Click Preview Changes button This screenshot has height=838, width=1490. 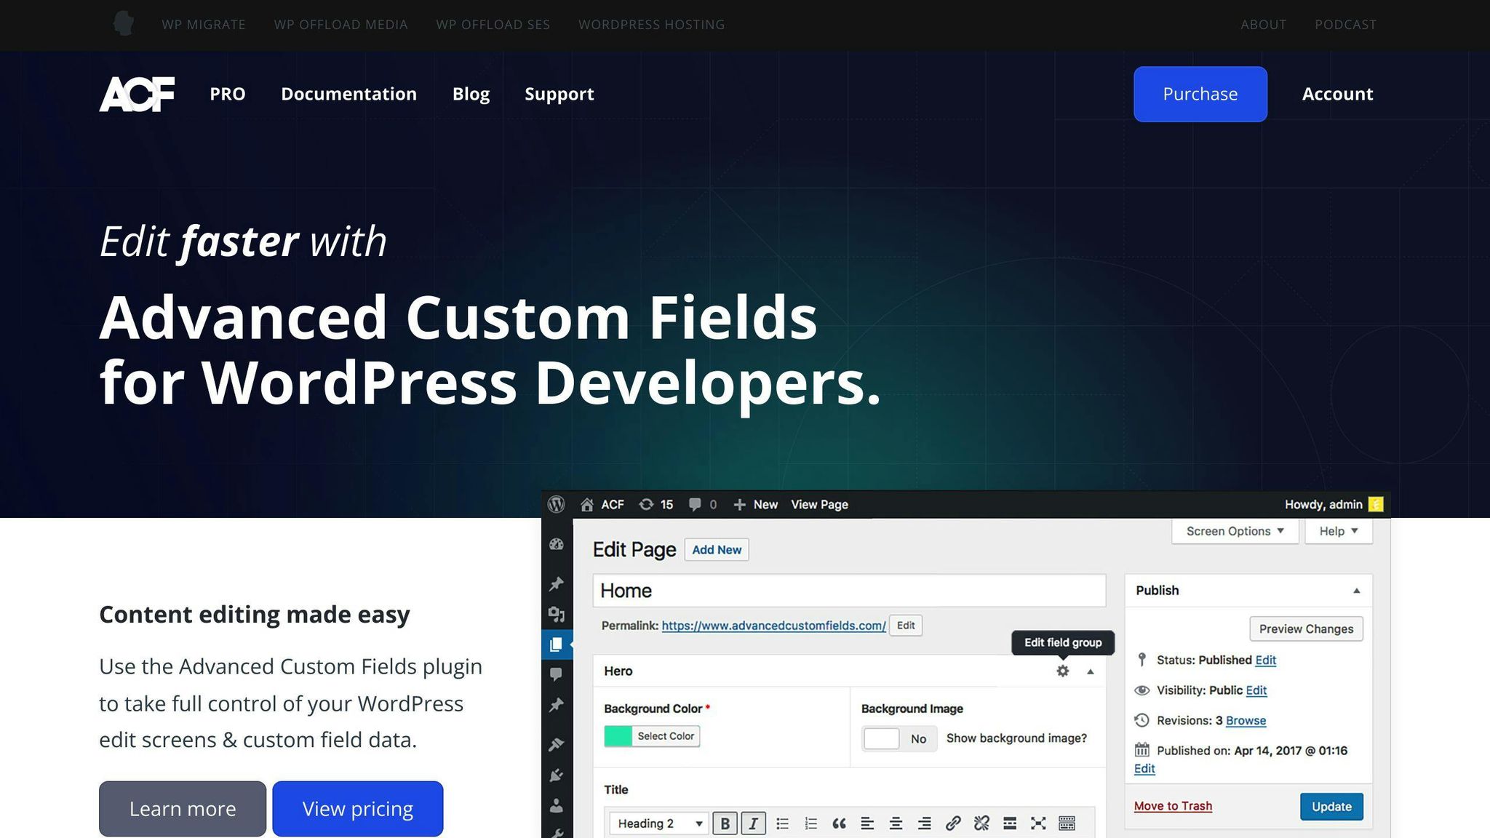click(1306, 629)
